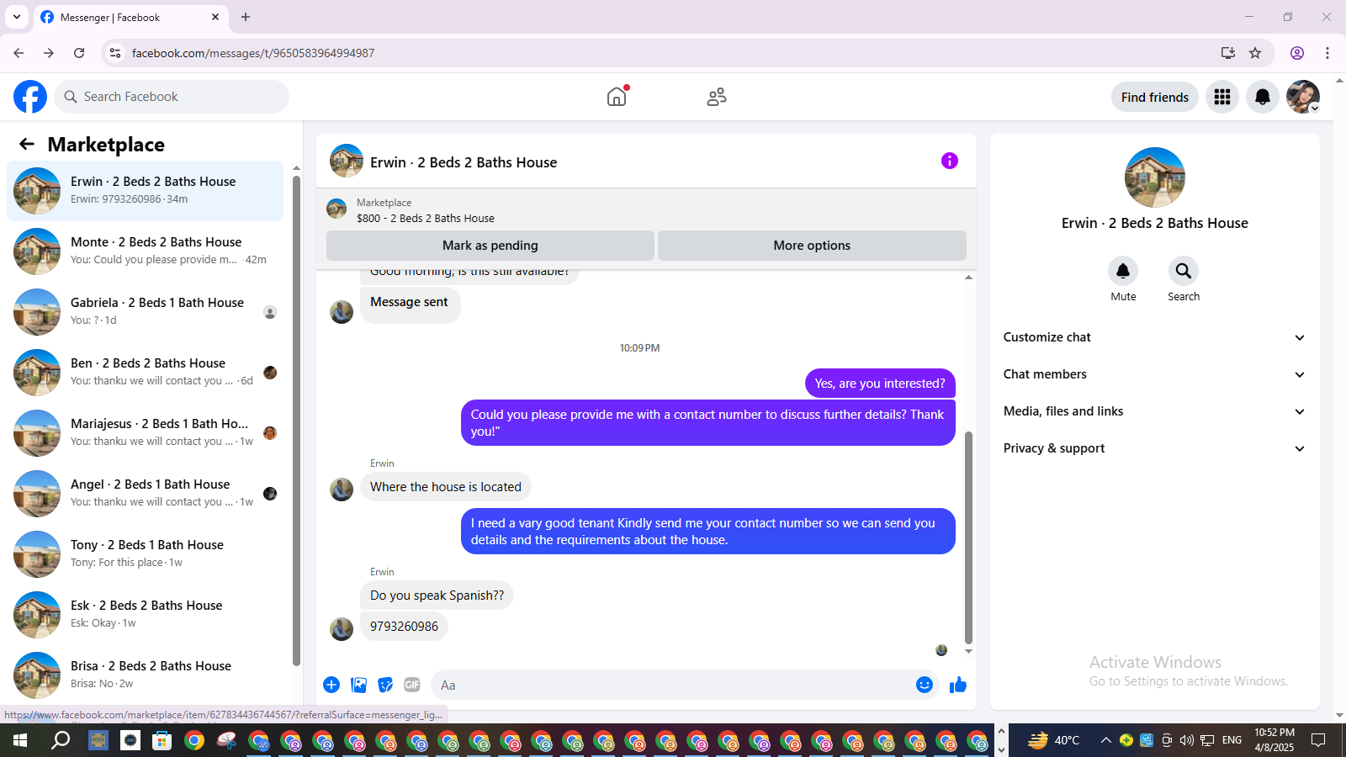This screenshot has width=1346, height=757.
Task: Open Microsoft Store from taskbar
Action: click(162, 740)
